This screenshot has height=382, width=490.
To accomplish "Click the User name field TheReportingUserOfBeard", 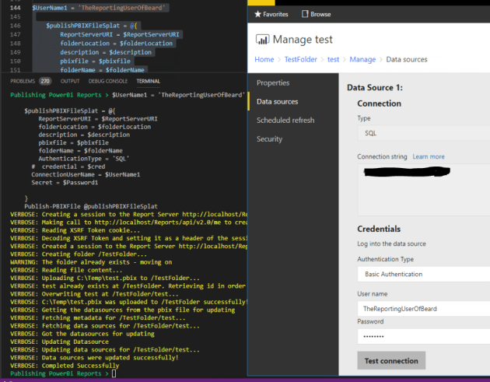I will coord(423,309).
